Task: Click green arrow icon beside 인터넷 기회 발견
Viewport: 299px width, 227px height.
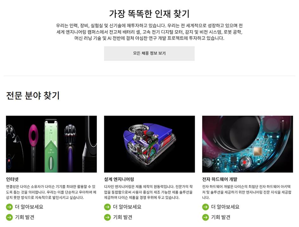Action: (x=10, y=217)
